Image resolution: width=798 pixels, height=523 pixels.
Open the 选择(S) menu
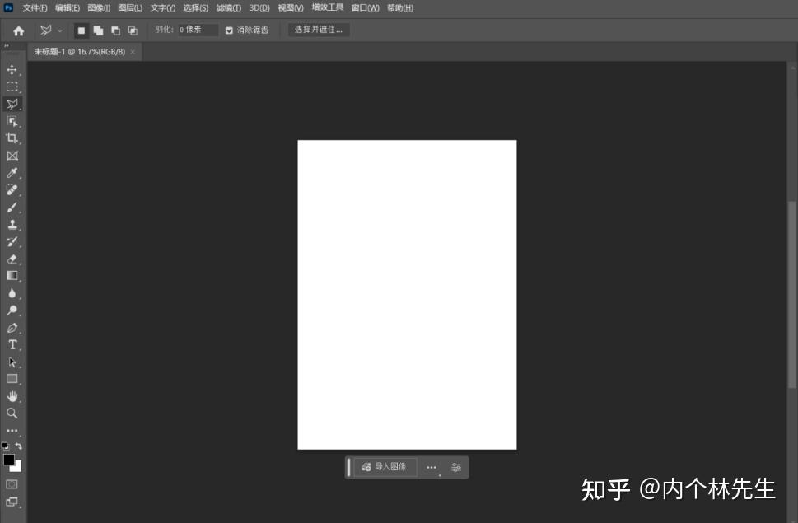coord(196,7)
